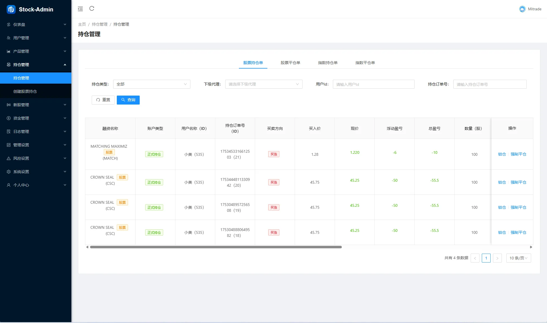547x323 pixels.
Task: Click the 重置 reset button
Action: [x=103, y=100]
